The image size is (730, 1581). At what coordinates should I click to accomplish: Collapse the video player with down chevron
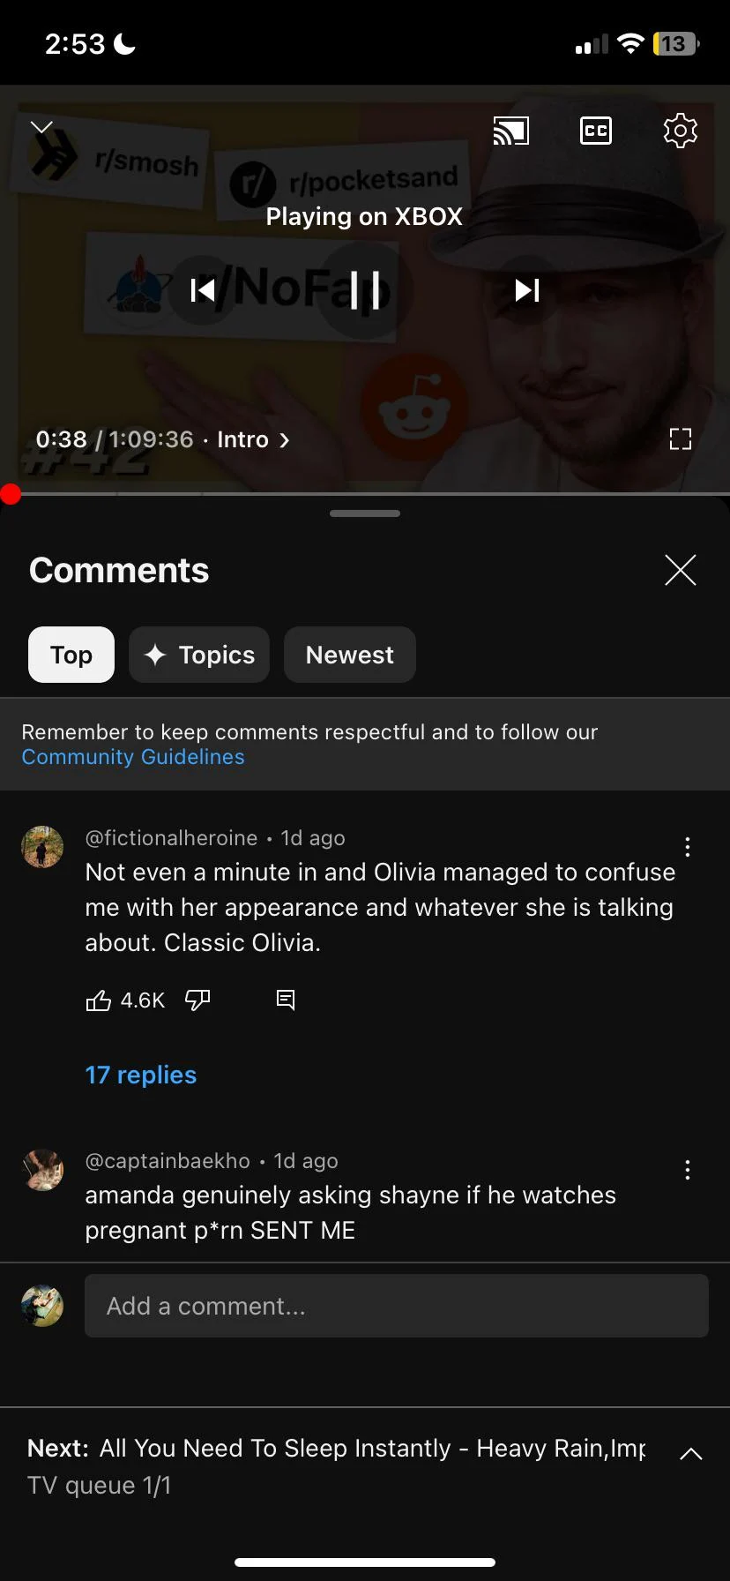coord(41,126)
